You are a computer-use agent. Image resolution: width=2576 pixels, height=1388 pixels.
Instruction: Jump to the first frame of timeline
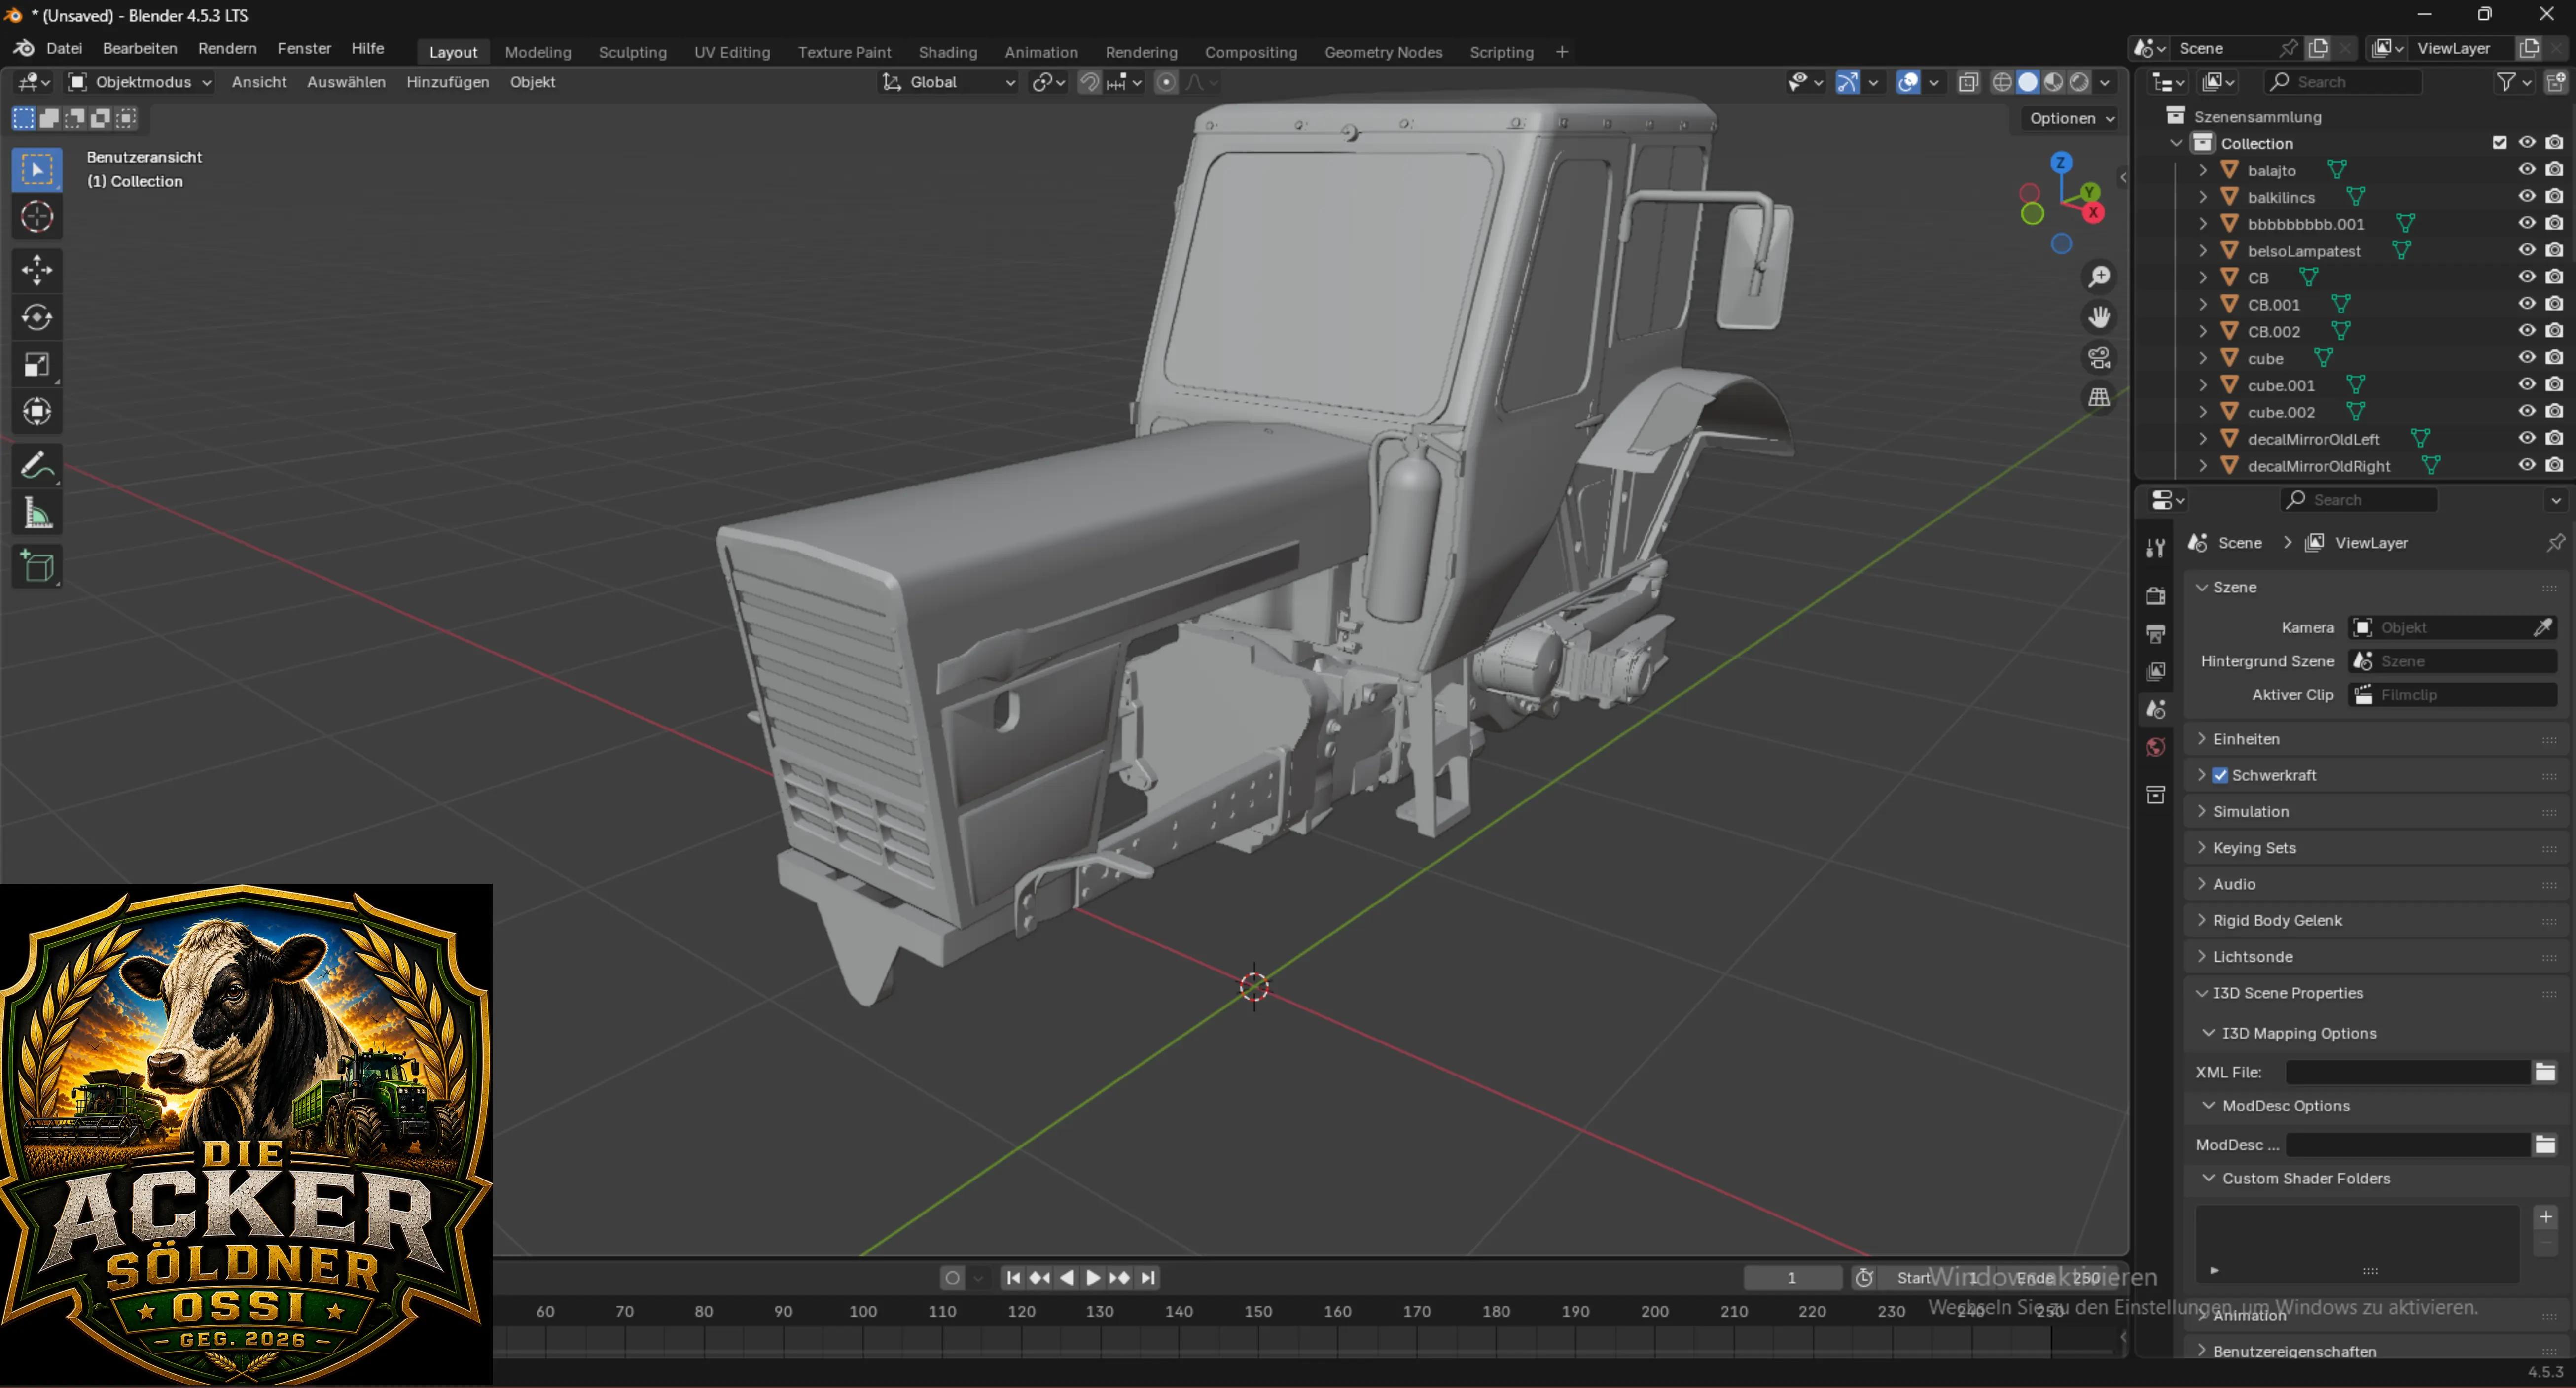1013,1277
